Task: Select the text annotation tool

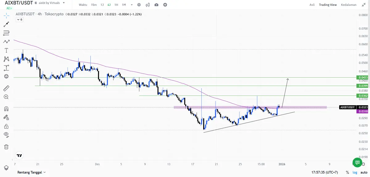Action: click(x=6, y=50)
